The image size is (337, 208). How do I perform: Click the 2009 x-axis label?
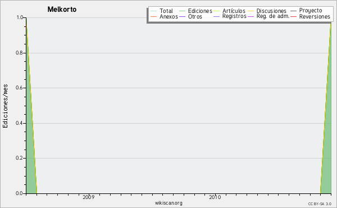coord(89,197)
